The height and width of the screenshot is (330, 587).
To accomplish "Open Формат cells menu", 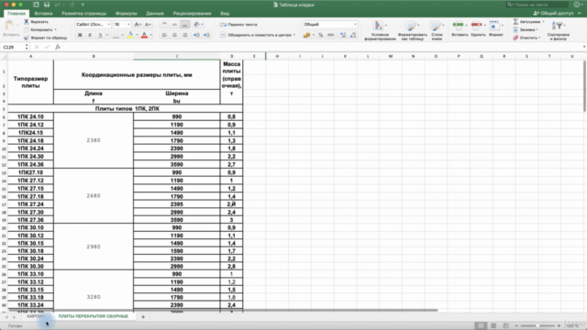I will [x=495, y=28].
